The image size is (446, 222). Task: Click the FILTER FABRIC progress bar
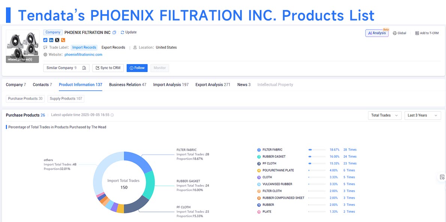pos(317,150)
